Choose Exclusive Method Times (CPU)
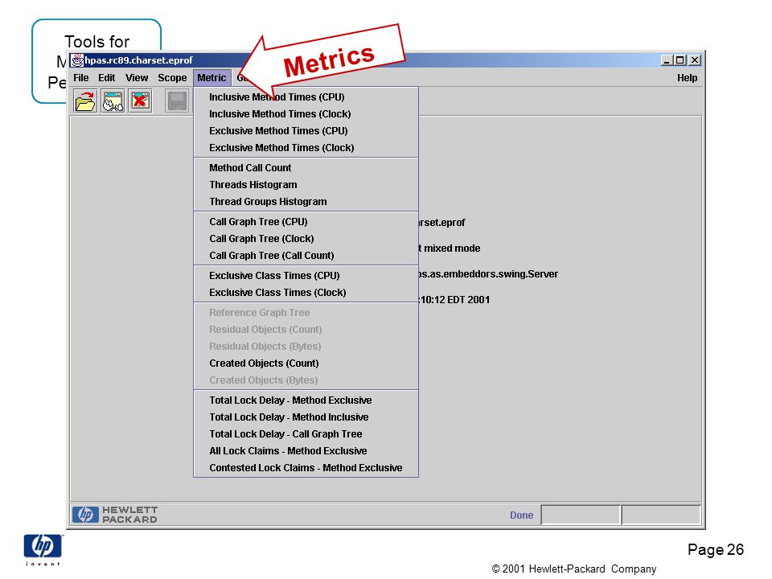Image resolution: width=772 pixels, height=579 pixels. pyautogui.click(x=306, y=130)
